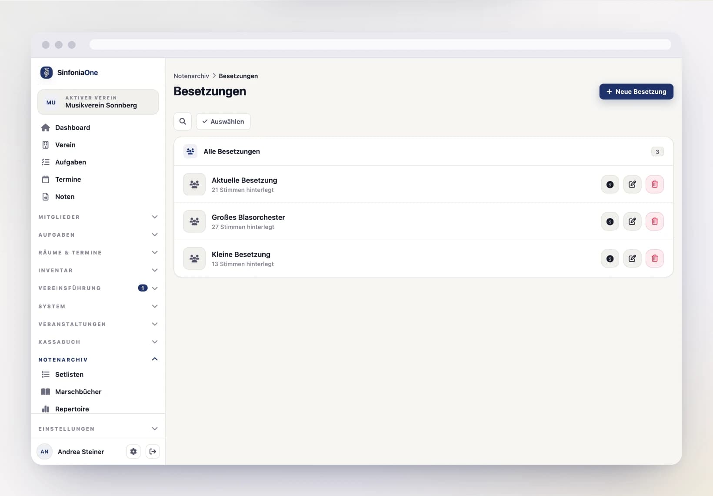Image resolution: width=713 pixels, height=496 pixels.
Task: Open Repertoire in sidebar
Action: [x=98, y=408]
